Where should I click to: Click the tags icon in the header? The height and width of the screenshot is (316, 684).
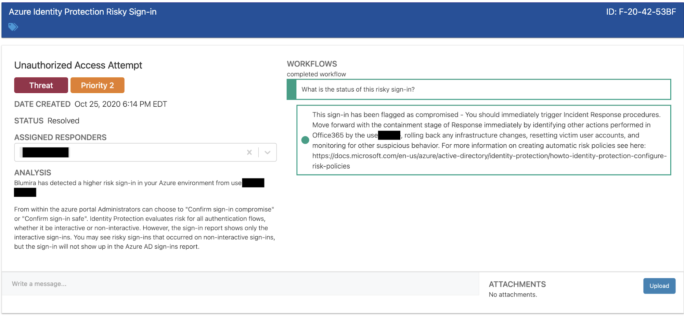tap(13, 27)
